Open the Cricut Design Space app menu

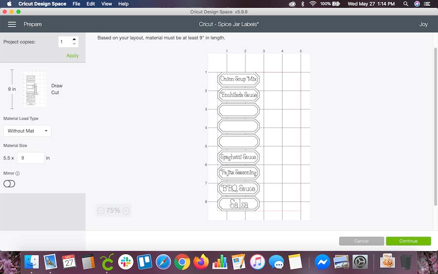coord(42,3)
